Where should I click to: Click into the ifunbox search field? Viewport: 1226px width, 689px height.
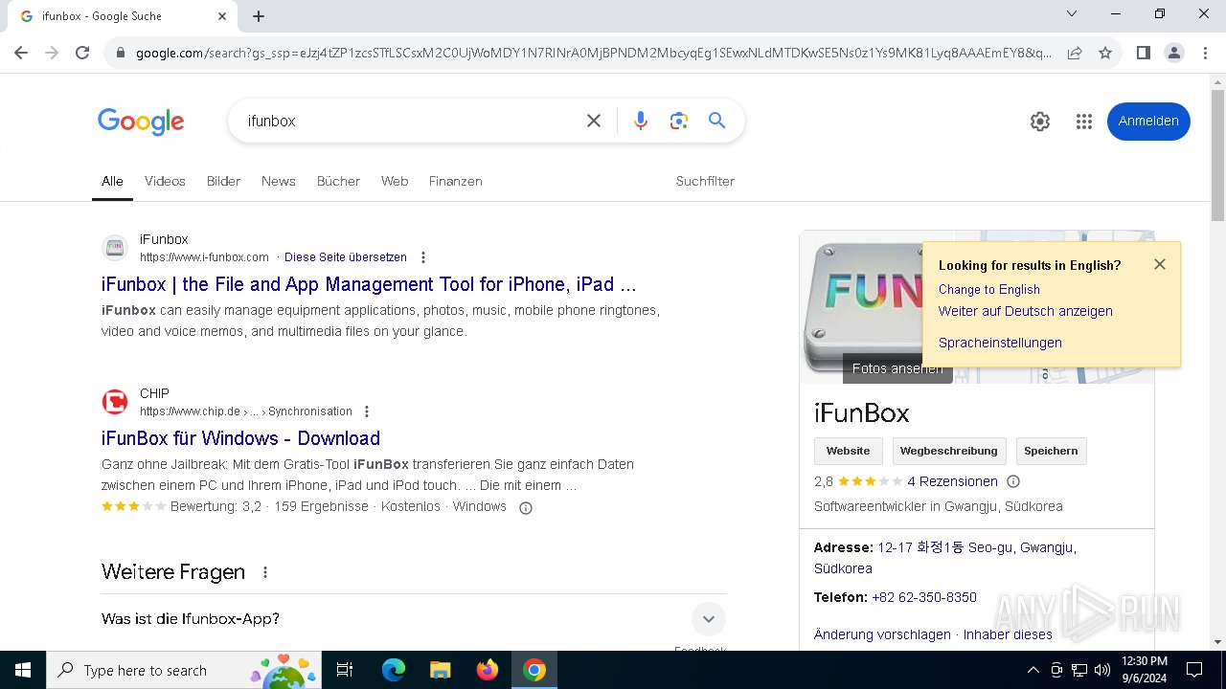407,121
